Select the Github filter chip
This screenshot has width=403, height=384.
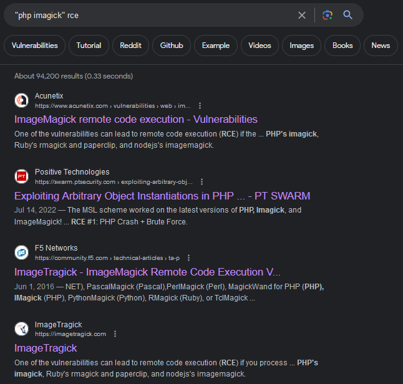pyautogui.click(x=172, y=46)
